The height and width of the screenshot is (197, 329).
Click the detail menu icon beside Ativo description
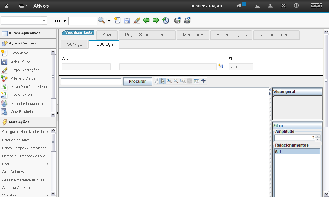click(221, 67)
